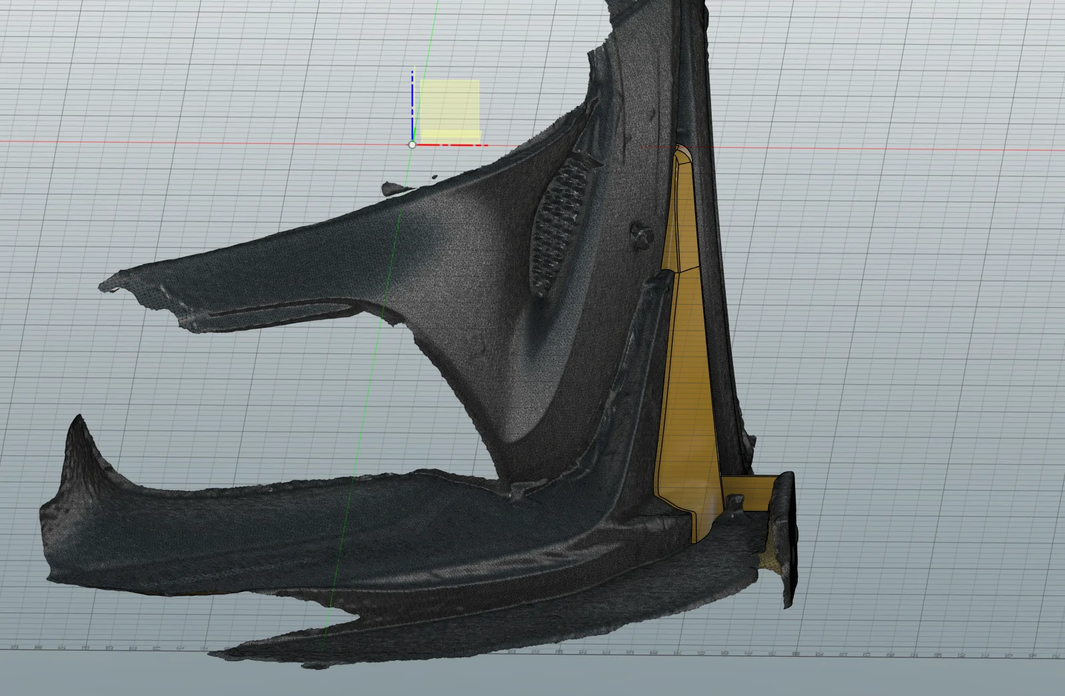Click the tip of the upper mesh arm
This screenshot has height=696, width=1065.
click(112, 283)
